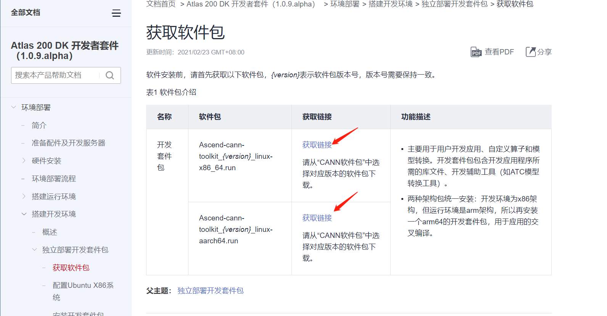Select 获取软件包 in the sidebar tree
The width and height of the screenshot is (607, 316).
tap(71, 268)
